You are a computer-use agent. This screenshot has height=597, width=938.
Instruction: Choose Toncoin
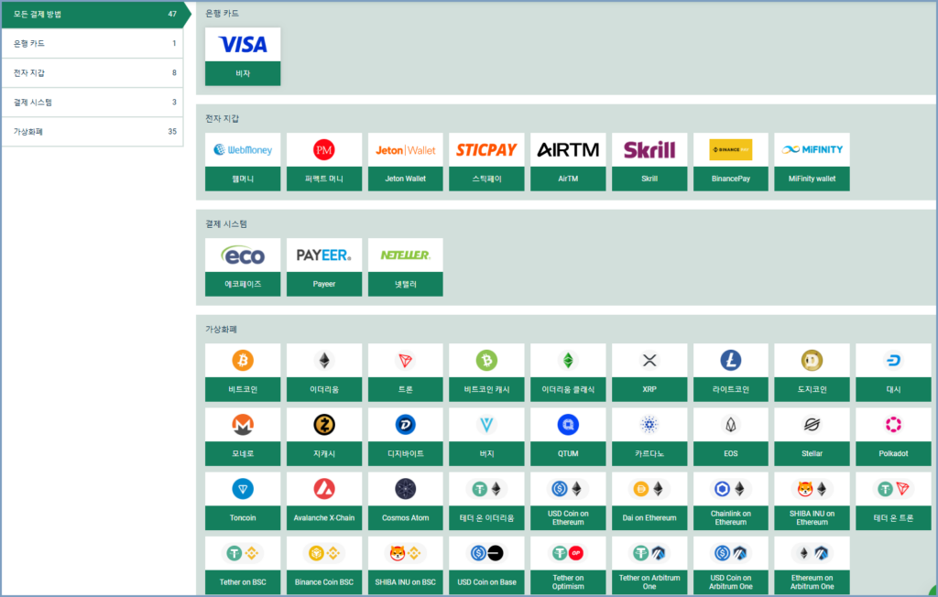242,501
